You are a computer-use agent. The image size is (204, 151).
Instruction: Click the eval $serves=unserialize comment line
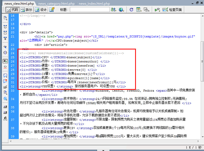pyautogui.click(x=72, y=53)
